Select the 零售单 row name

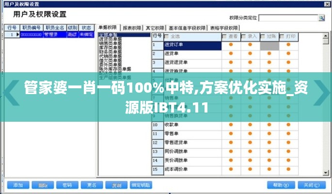point(192,135)
